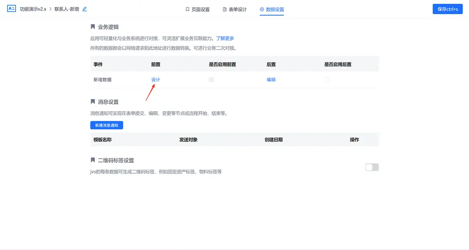
Task: Click the 事件 column header
Action: [x=98, y=65]
